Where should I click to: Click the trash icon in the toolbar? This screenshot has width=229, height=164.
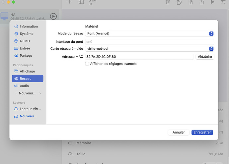pos(168,2)
